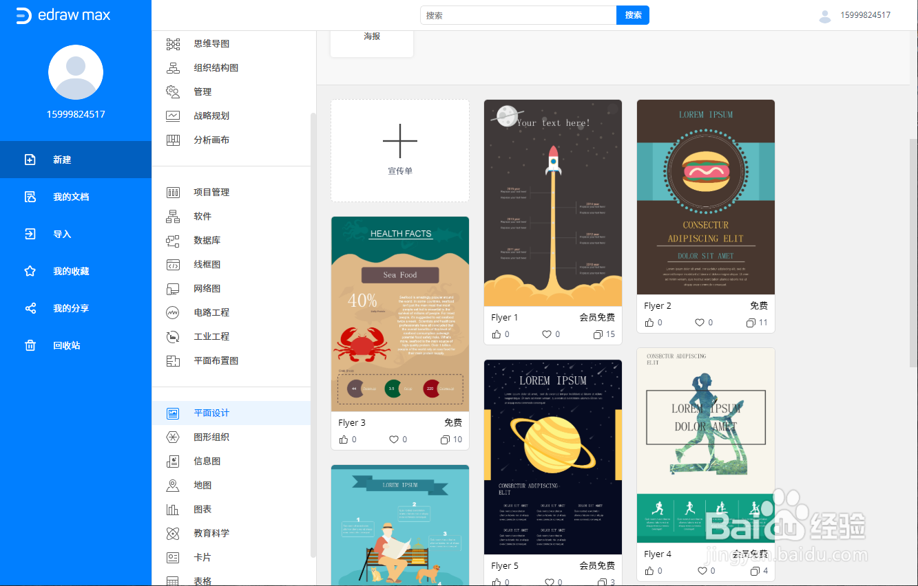Click the 地图 map pin icon
Screen dimensions: 918x586
[x=173, y=485]
